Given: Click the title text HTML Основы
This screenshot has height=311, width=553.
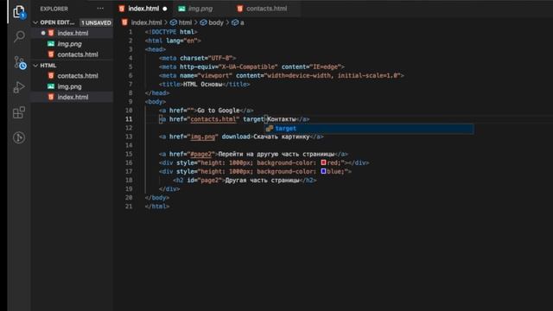Looking at the screenshot, I should tap(202, 85).
